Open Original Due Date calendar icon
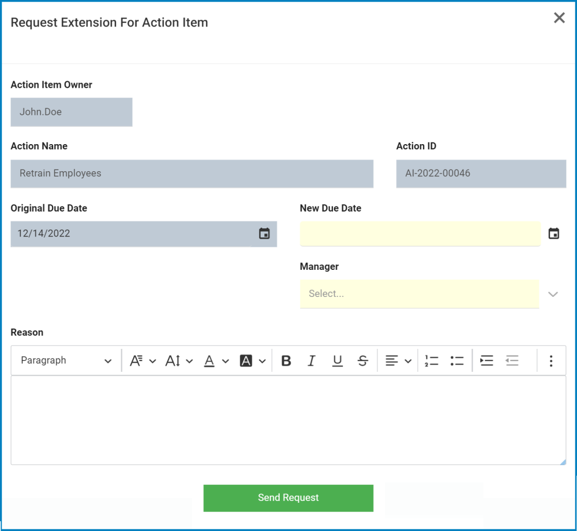The width and height of the screenshot is (577, 531). [x=264, y=234]
